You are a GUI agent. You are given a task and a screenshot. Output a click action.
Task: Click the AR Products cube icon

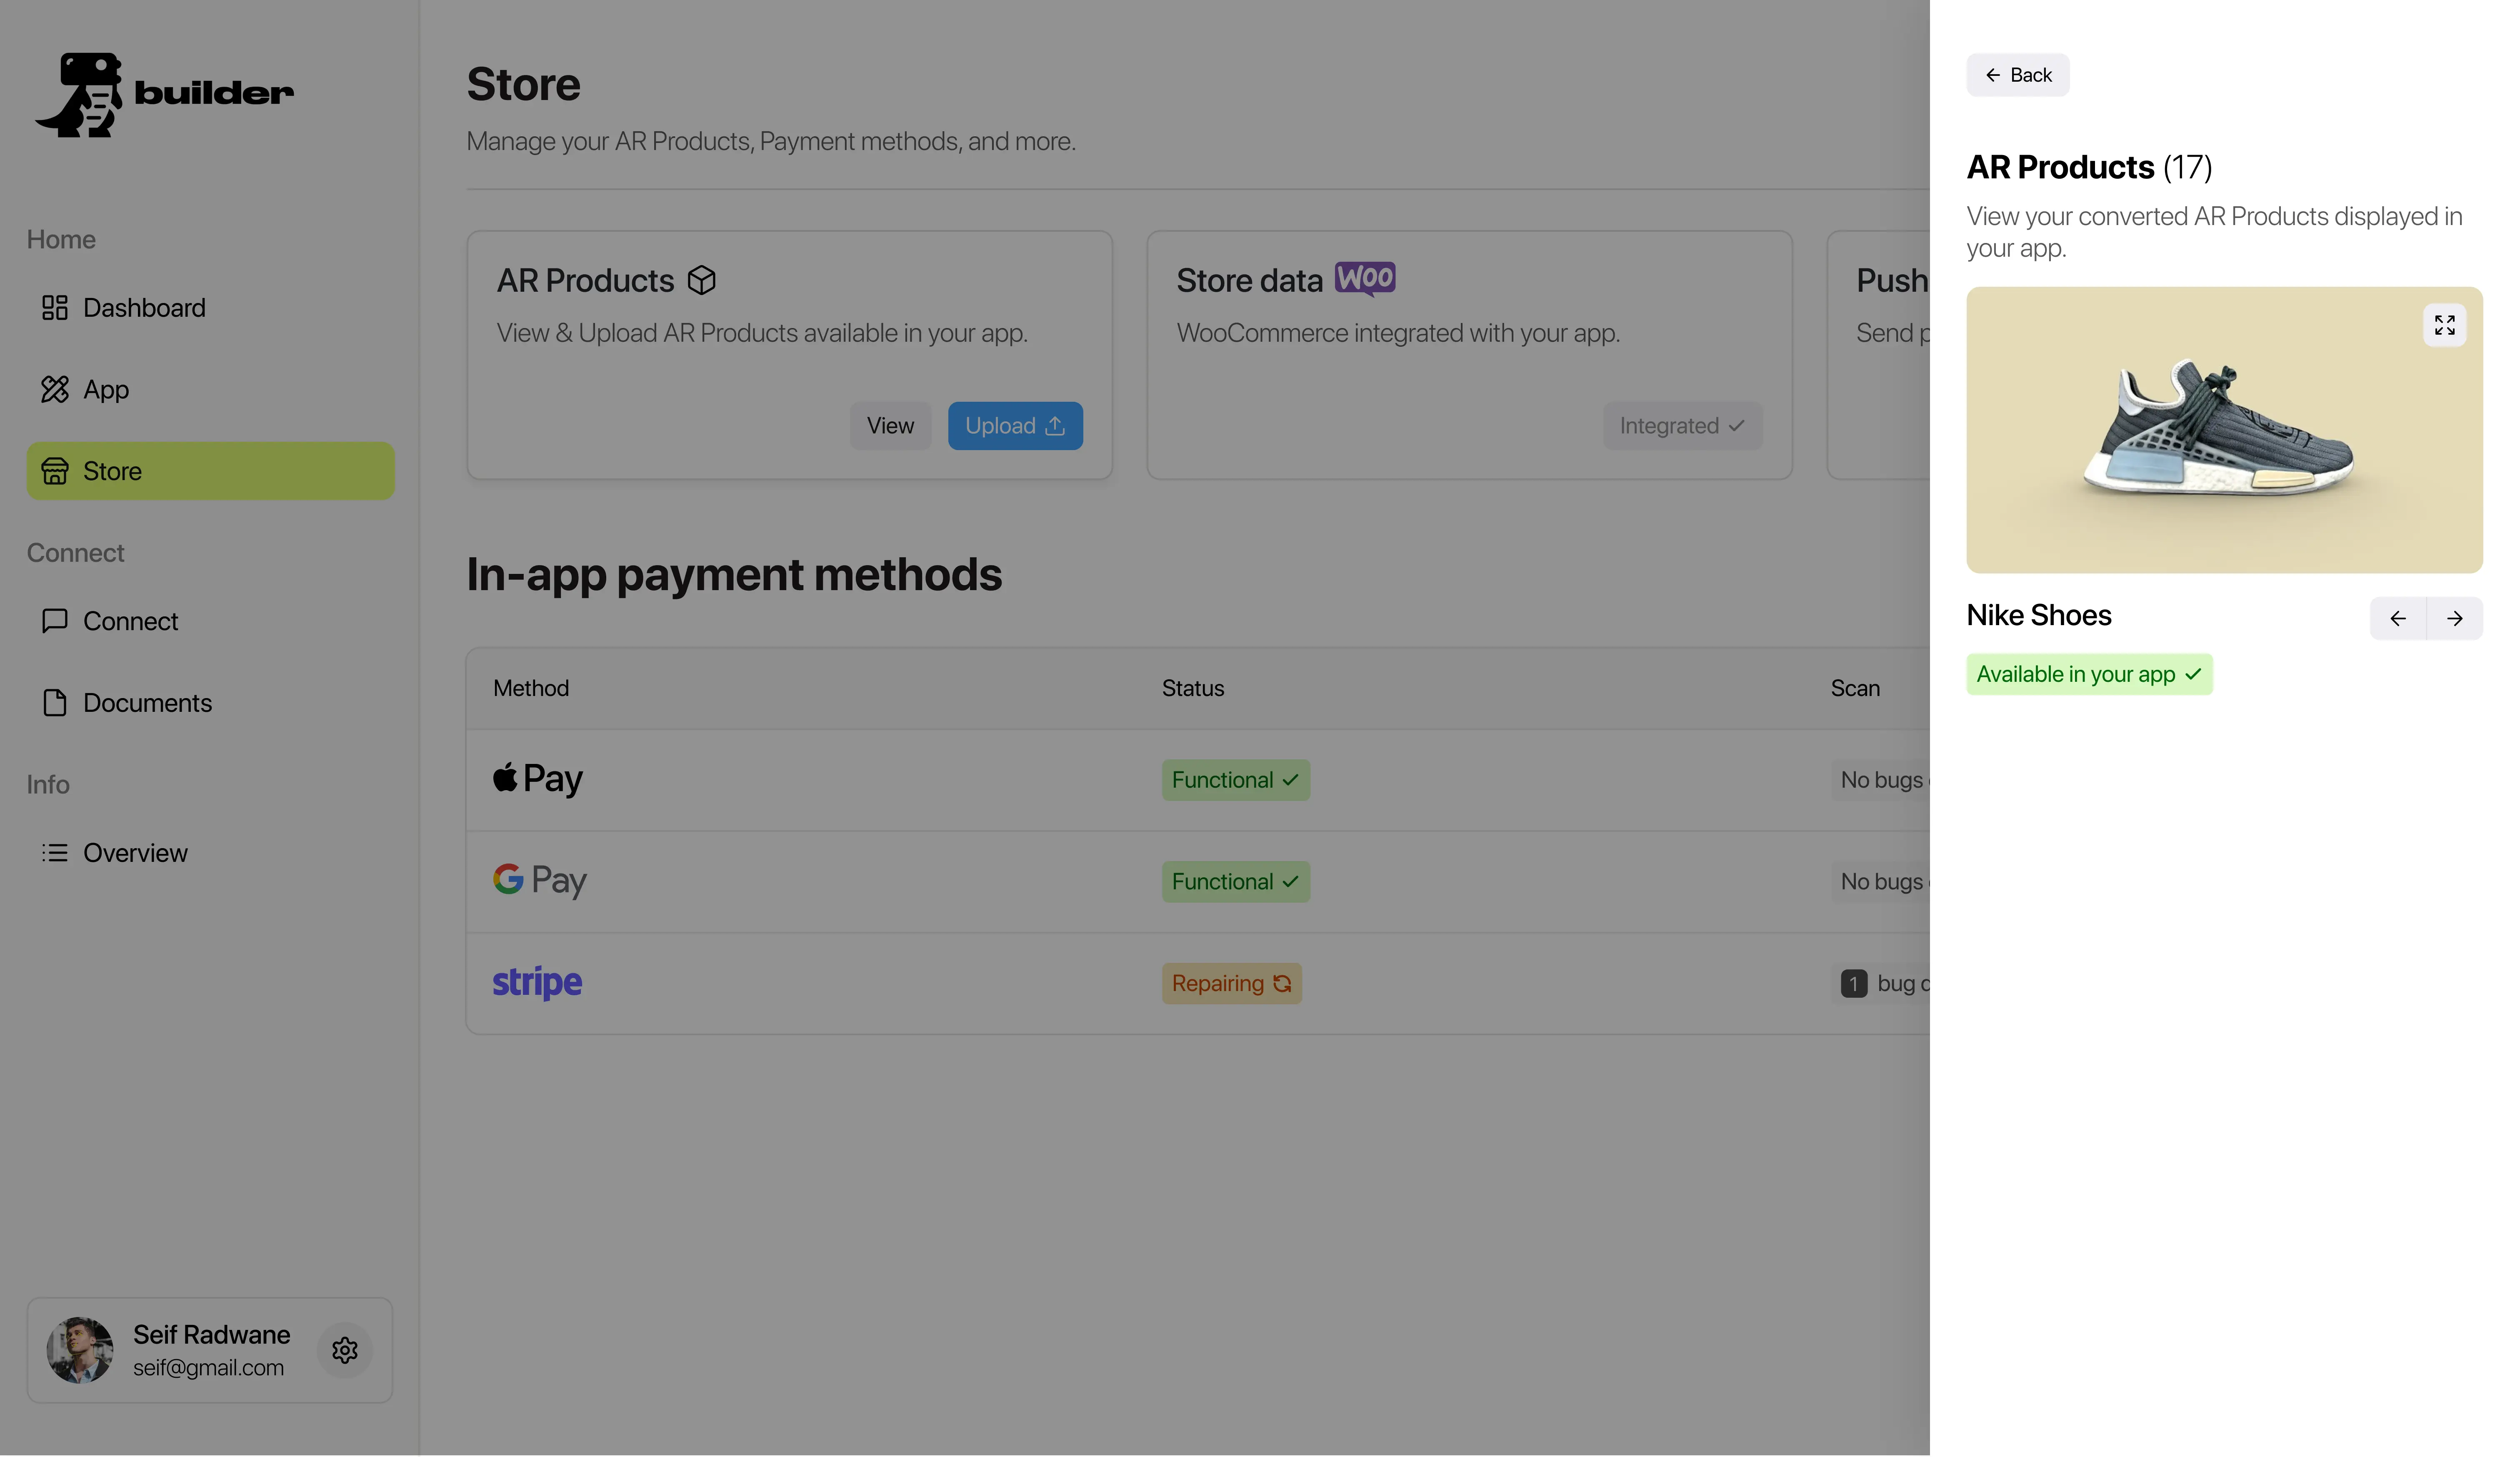pyautogui.click(x=702, y=281)
